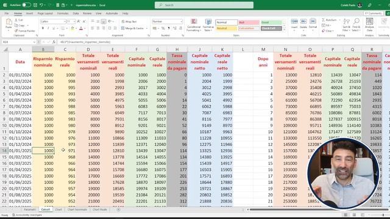Click the Paste clipboard icon
The width and height of the screenshot is (390, 219).
coord(9,23)
